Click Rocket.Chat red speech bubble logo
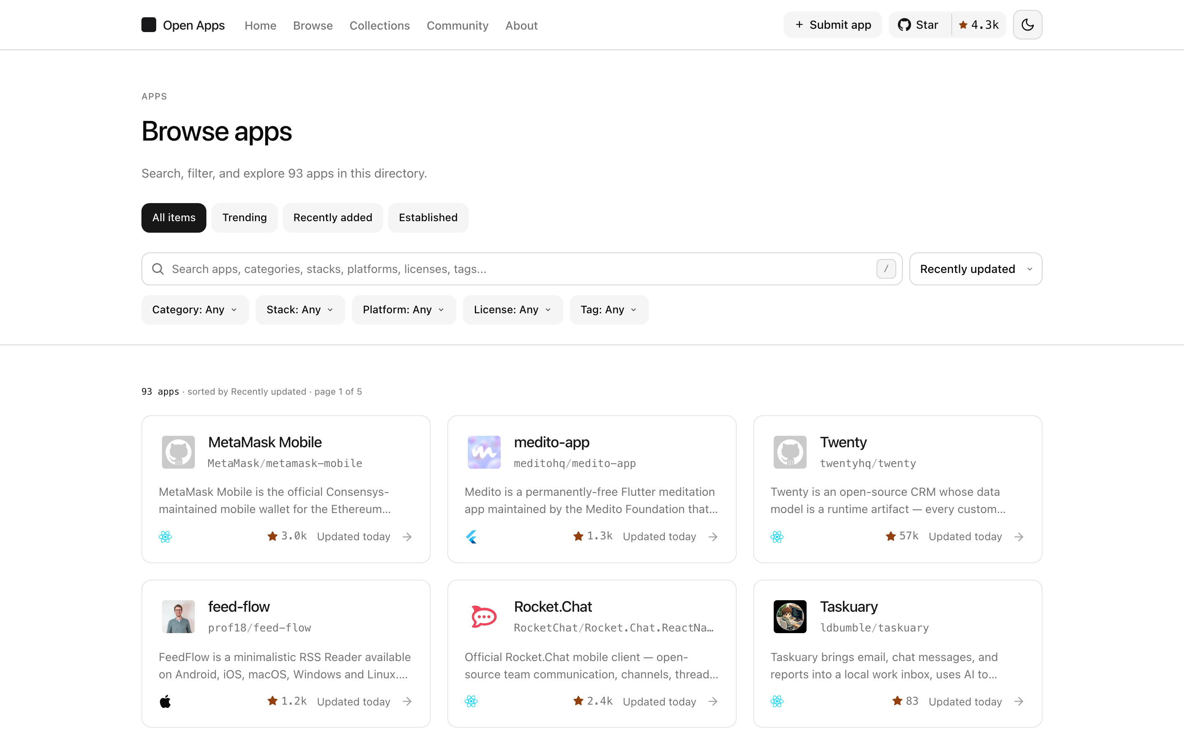Image resolution: width=1184 pixels, height=740 pixels. 484,617
